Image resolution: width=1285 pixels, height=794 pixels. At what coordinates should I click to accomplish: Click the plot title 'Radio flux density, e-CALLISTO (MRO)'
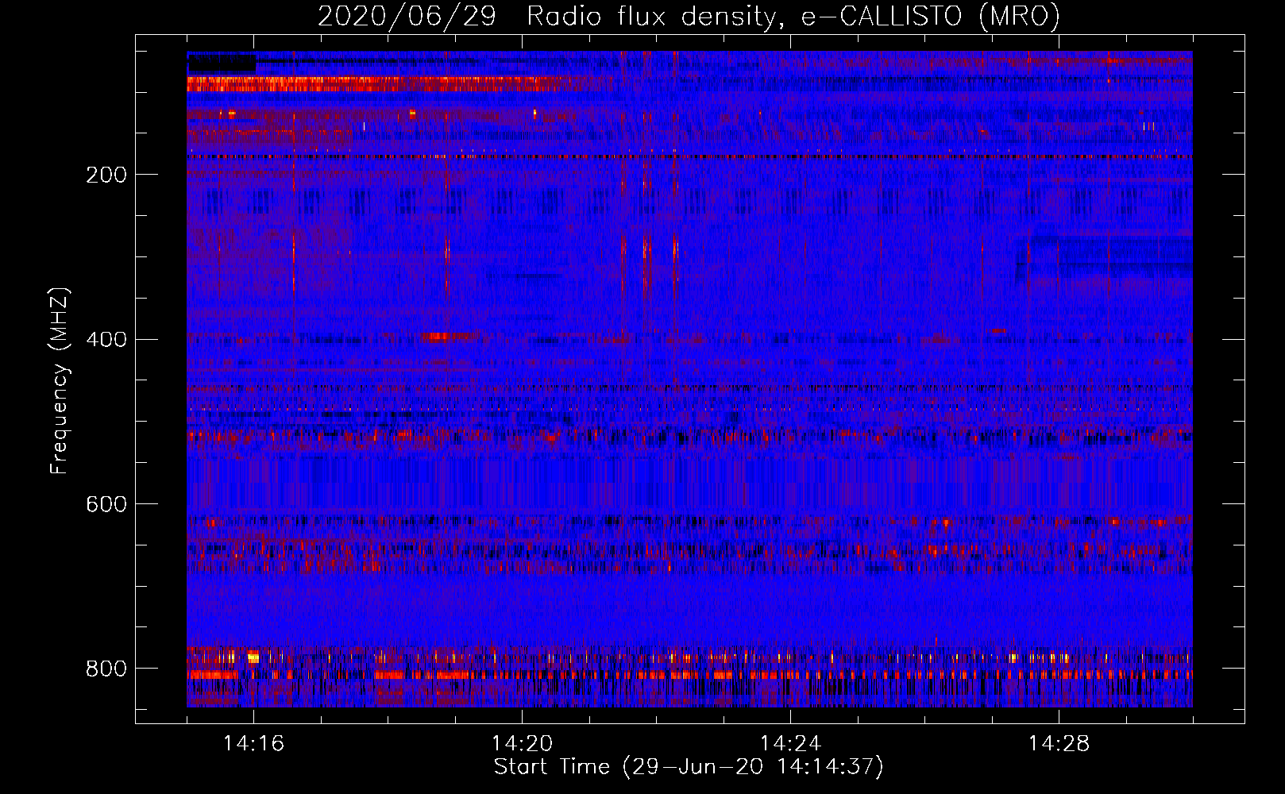(x=793, y=16)
